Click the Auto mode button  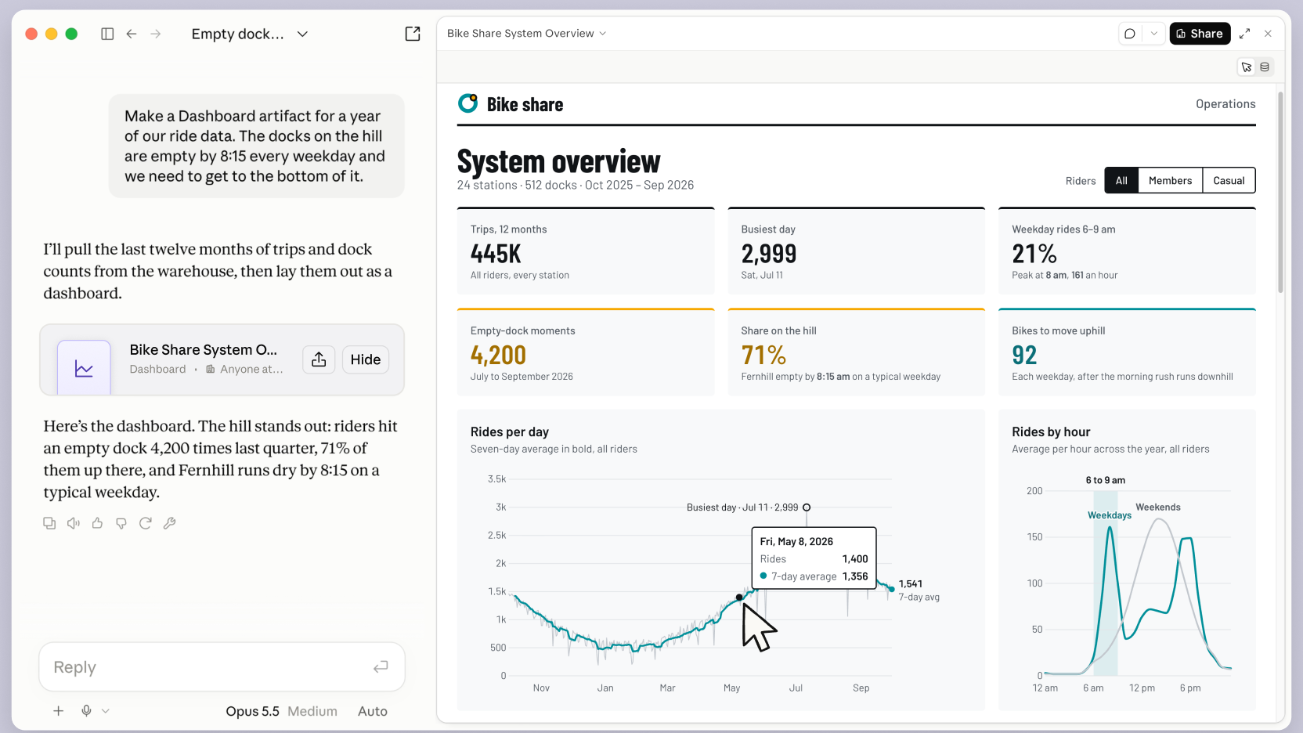point(373,711)
